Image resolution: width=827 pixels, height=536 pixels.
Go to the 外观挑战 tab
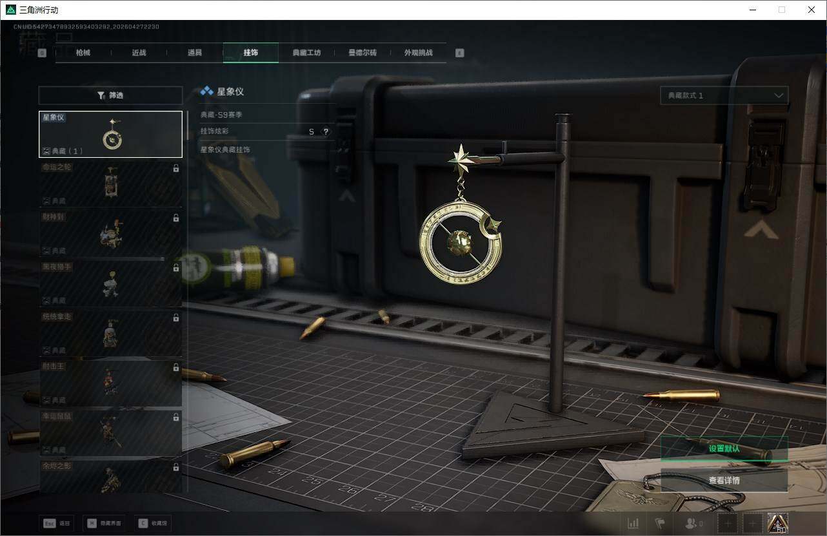click(418, 53)
